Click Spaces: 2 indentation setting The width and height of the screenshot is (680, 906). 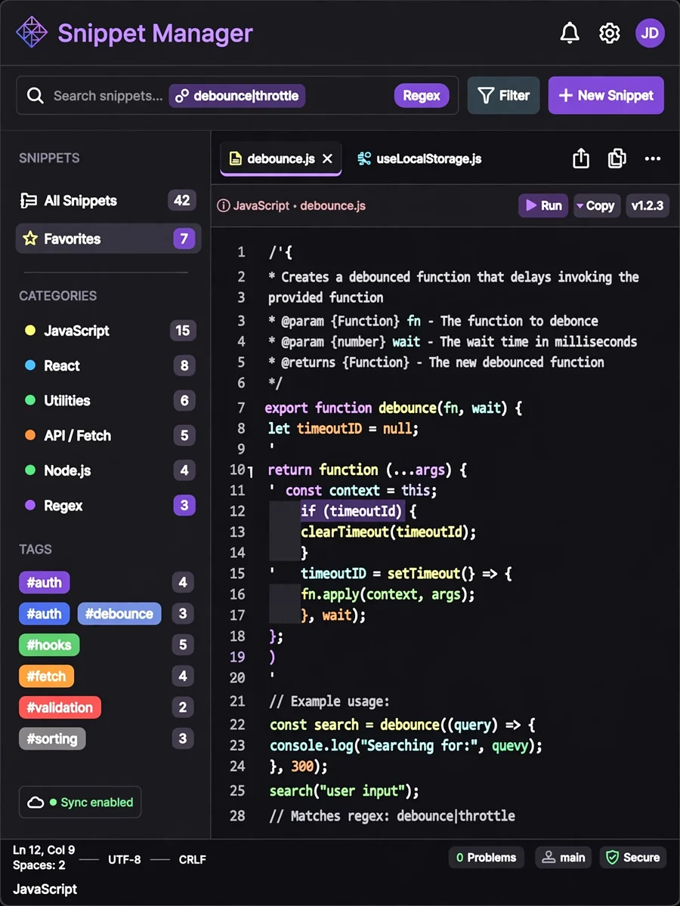39,865
